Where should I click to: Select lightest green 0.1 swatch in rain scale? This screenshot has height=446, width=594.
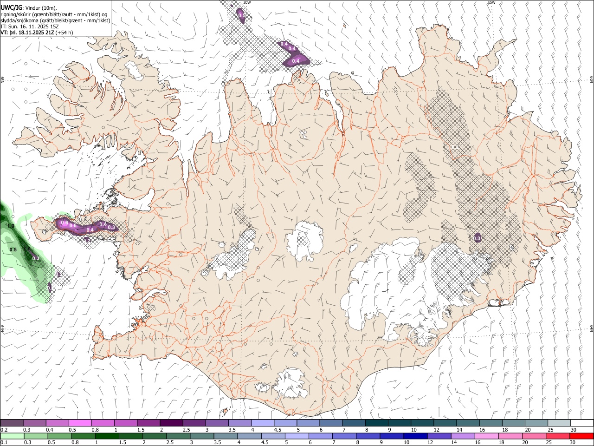coord(12,436)
